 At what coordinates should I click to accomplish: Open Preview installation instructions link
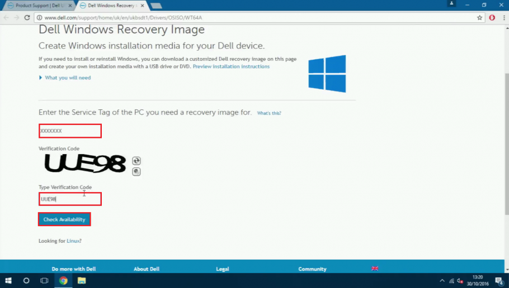coord(231,66)
